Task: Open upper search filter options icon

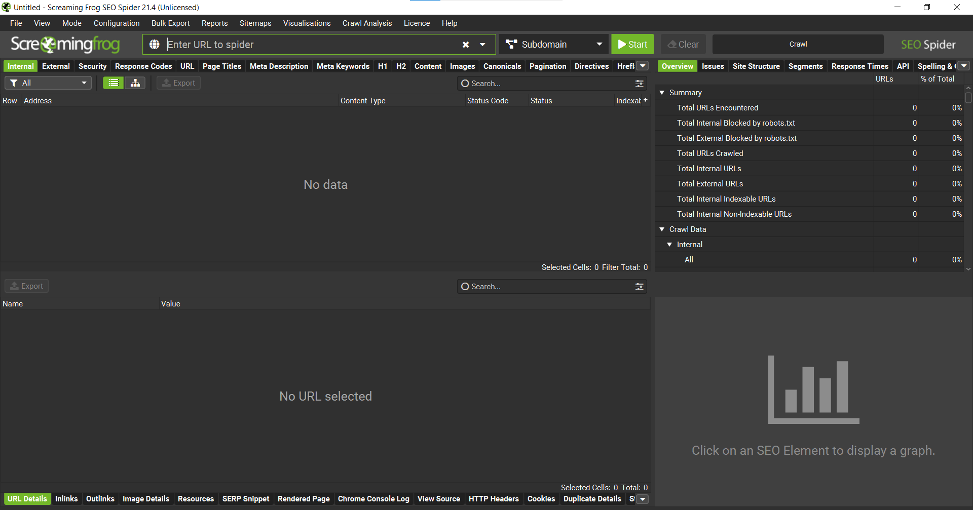Action: (x=640, y=84)
